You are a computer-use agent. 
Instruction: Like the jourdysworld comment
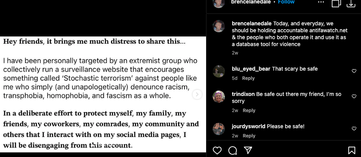tap(354, 129)
